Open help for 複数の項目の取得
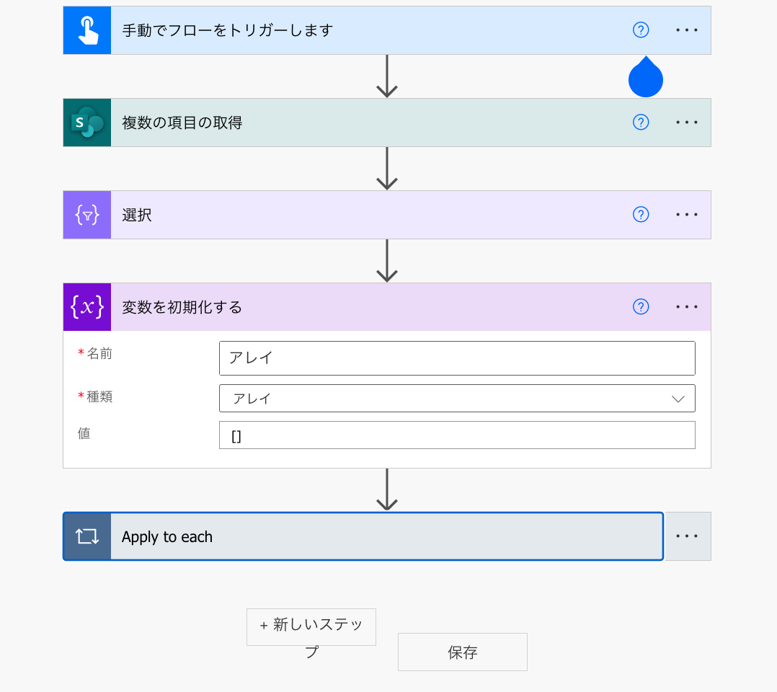The height and width of the screenshot is (692, 777). [640, 122]
